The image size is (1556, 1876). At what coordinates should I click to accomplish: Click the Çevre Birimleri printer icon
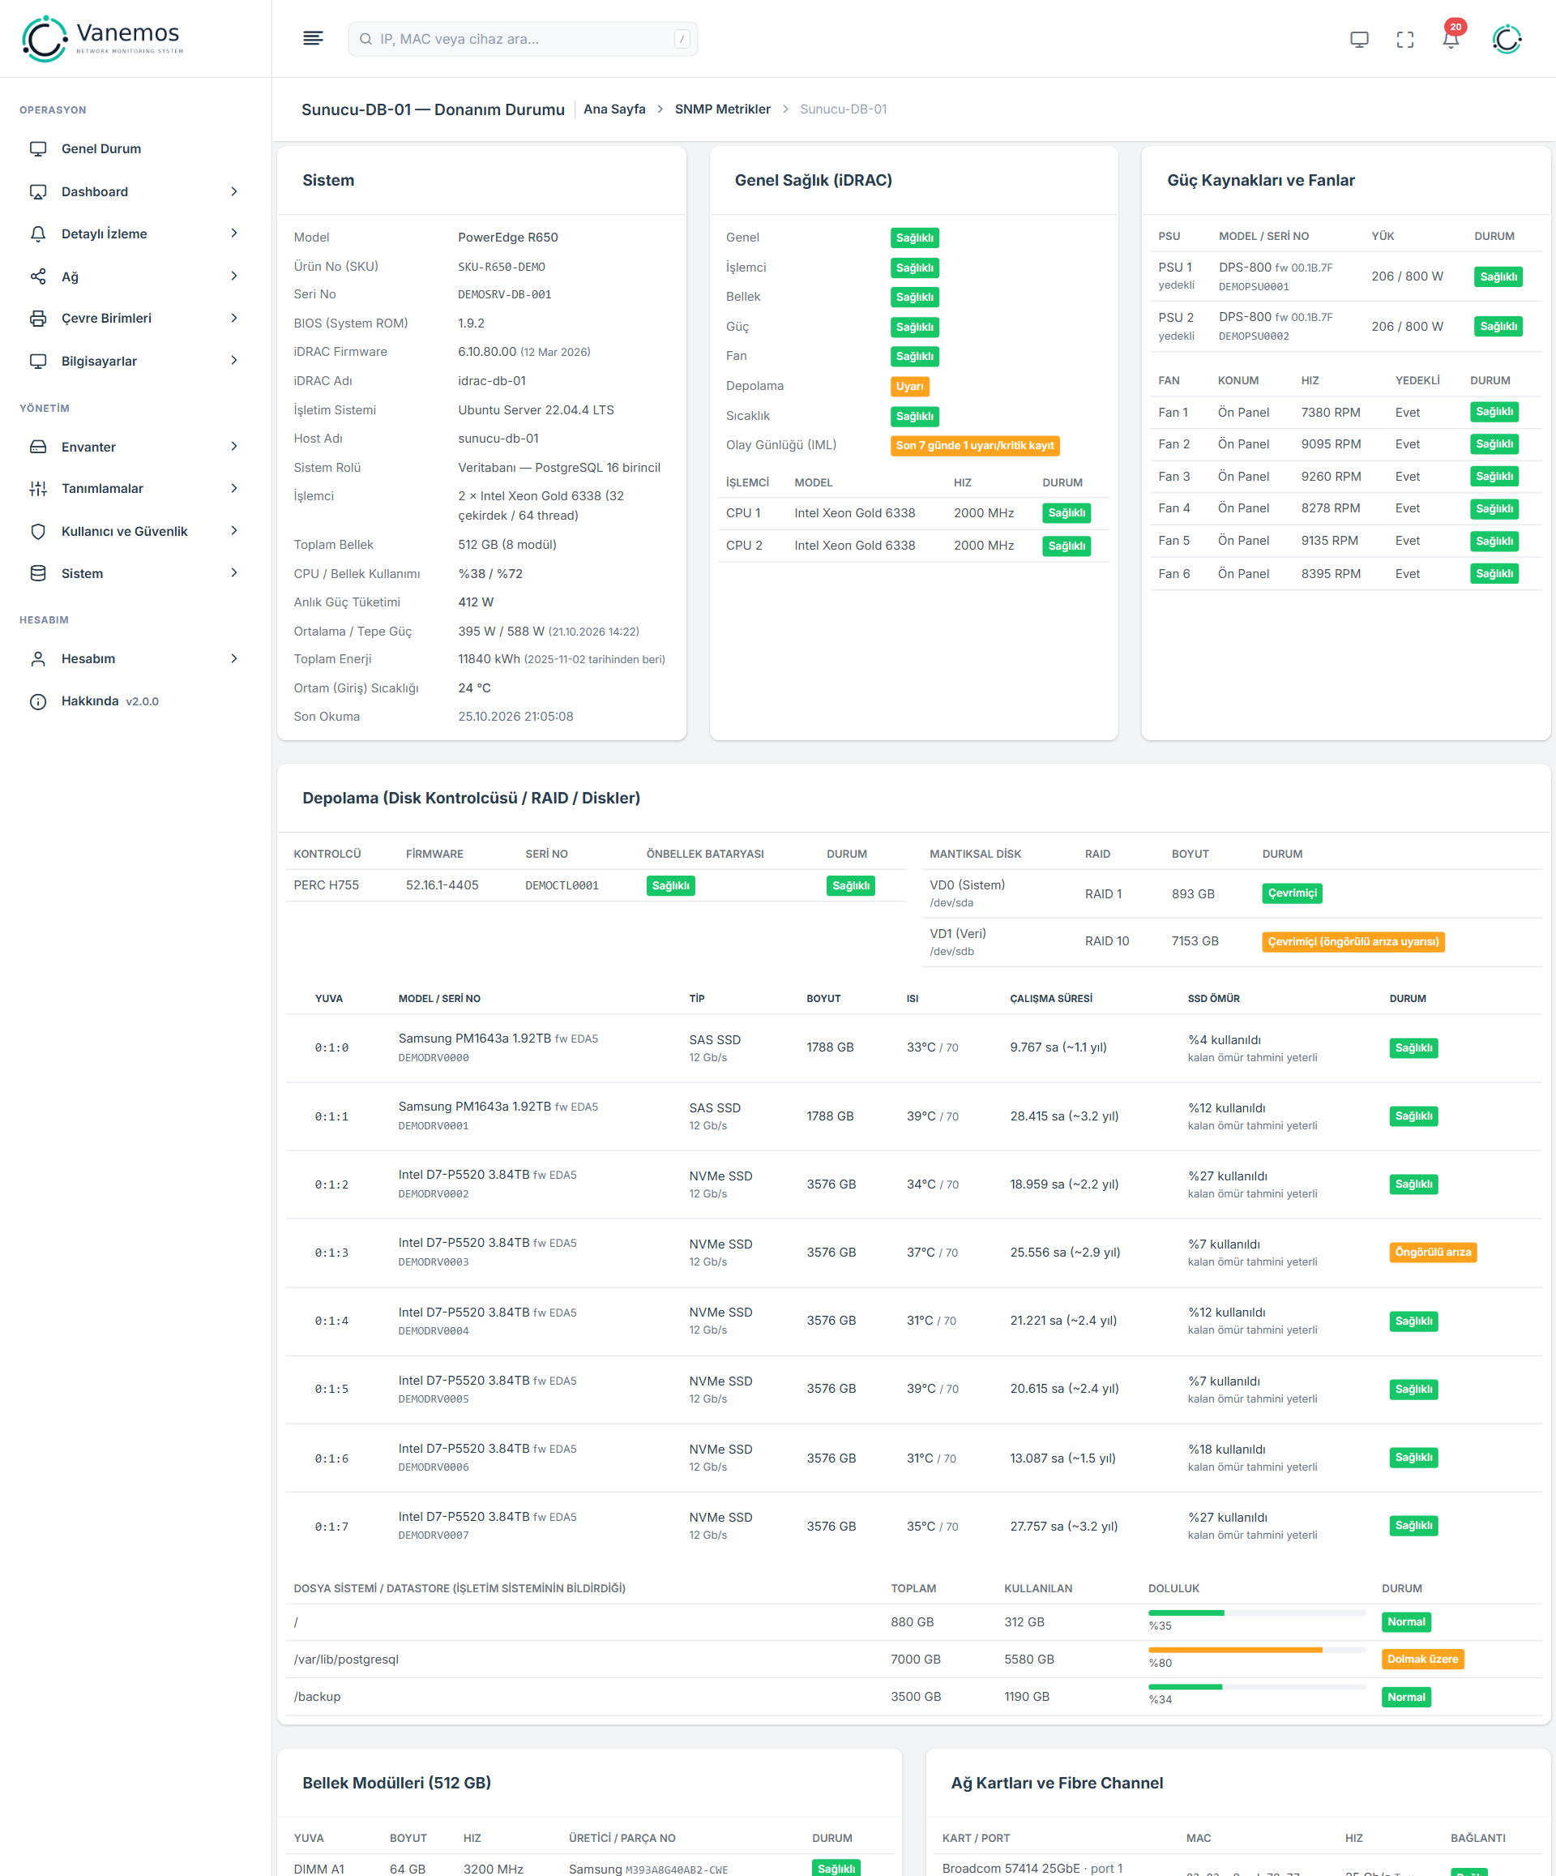click(38, 319)
